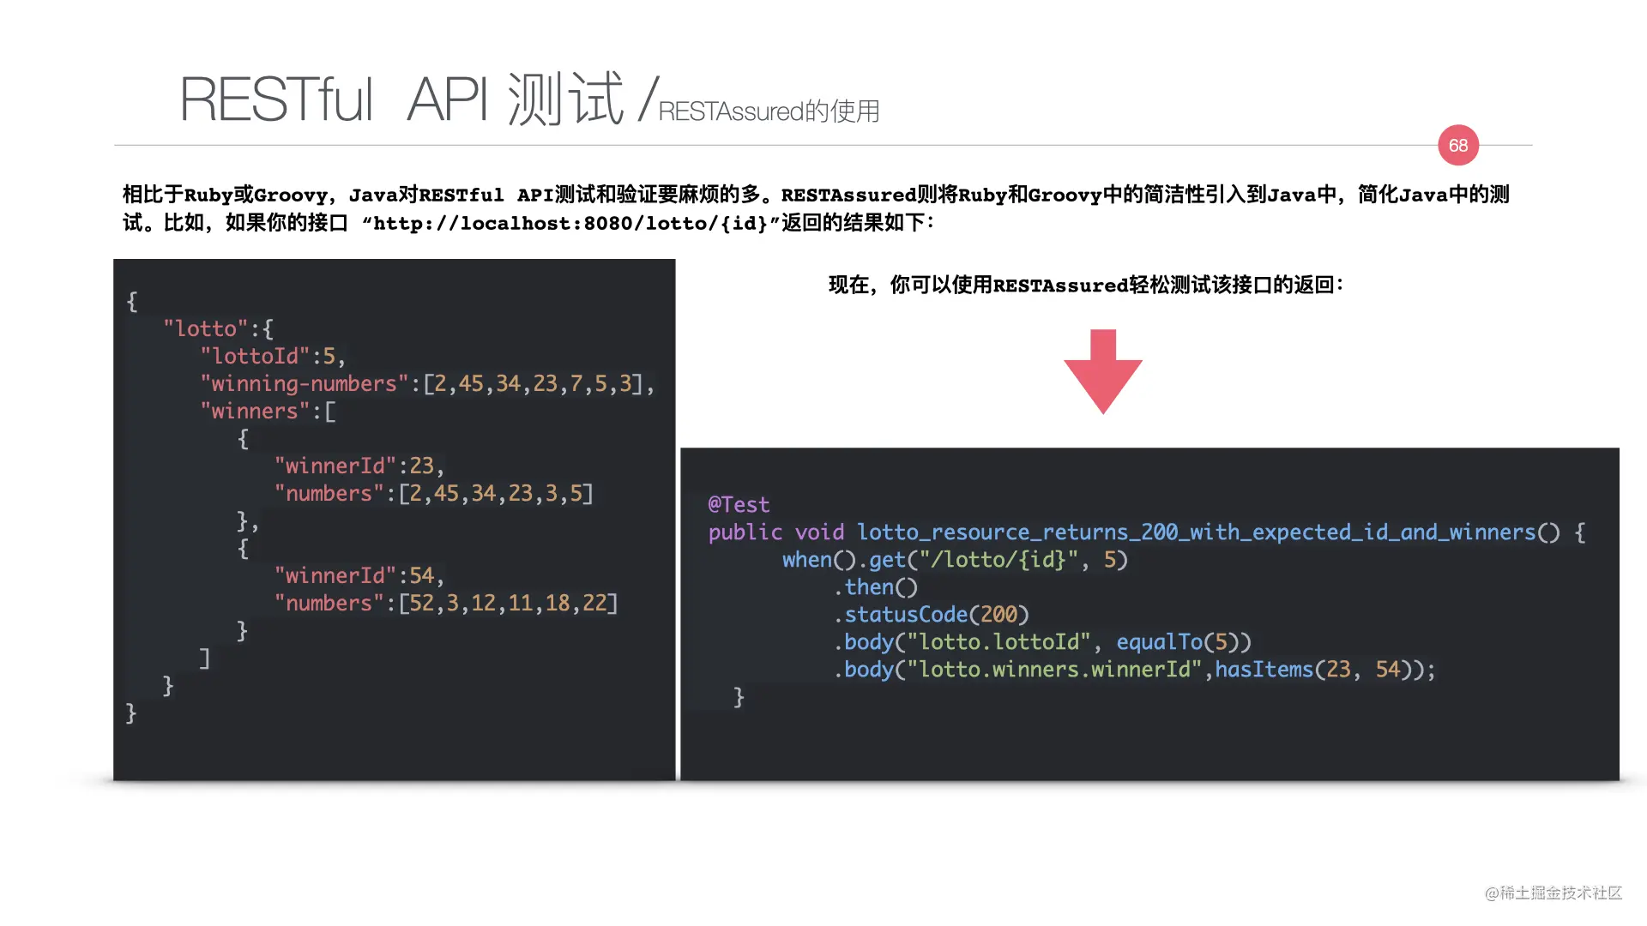Click the "winners":[ line
The width and height of the screenshot is (1647, 926).
click(268, 411)
